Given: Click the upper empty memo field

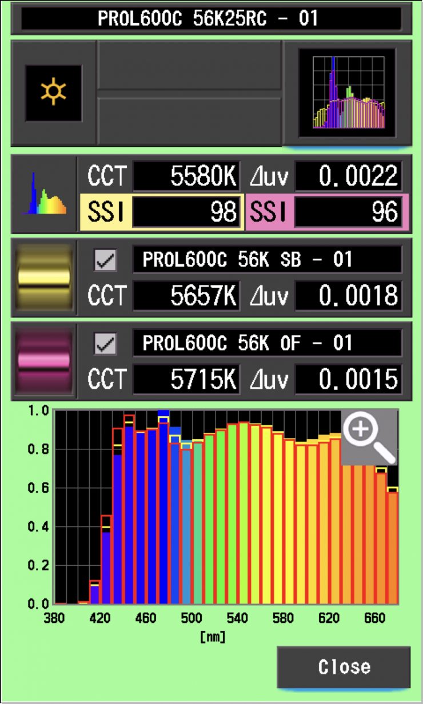Looking at the screenshot, I should tap(189, 65).
